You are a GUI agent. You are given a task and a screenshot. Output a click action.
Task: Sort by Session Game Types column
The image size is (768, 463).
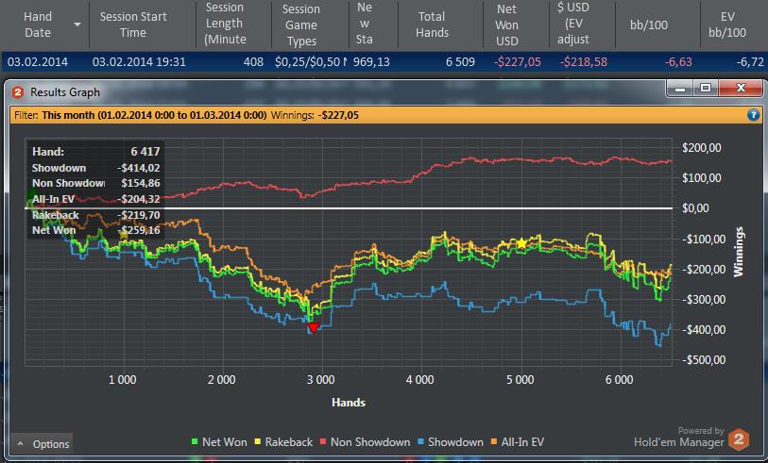(x=300, y=25)
